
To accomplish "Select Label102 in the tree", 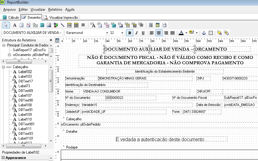I will (25, 72).
